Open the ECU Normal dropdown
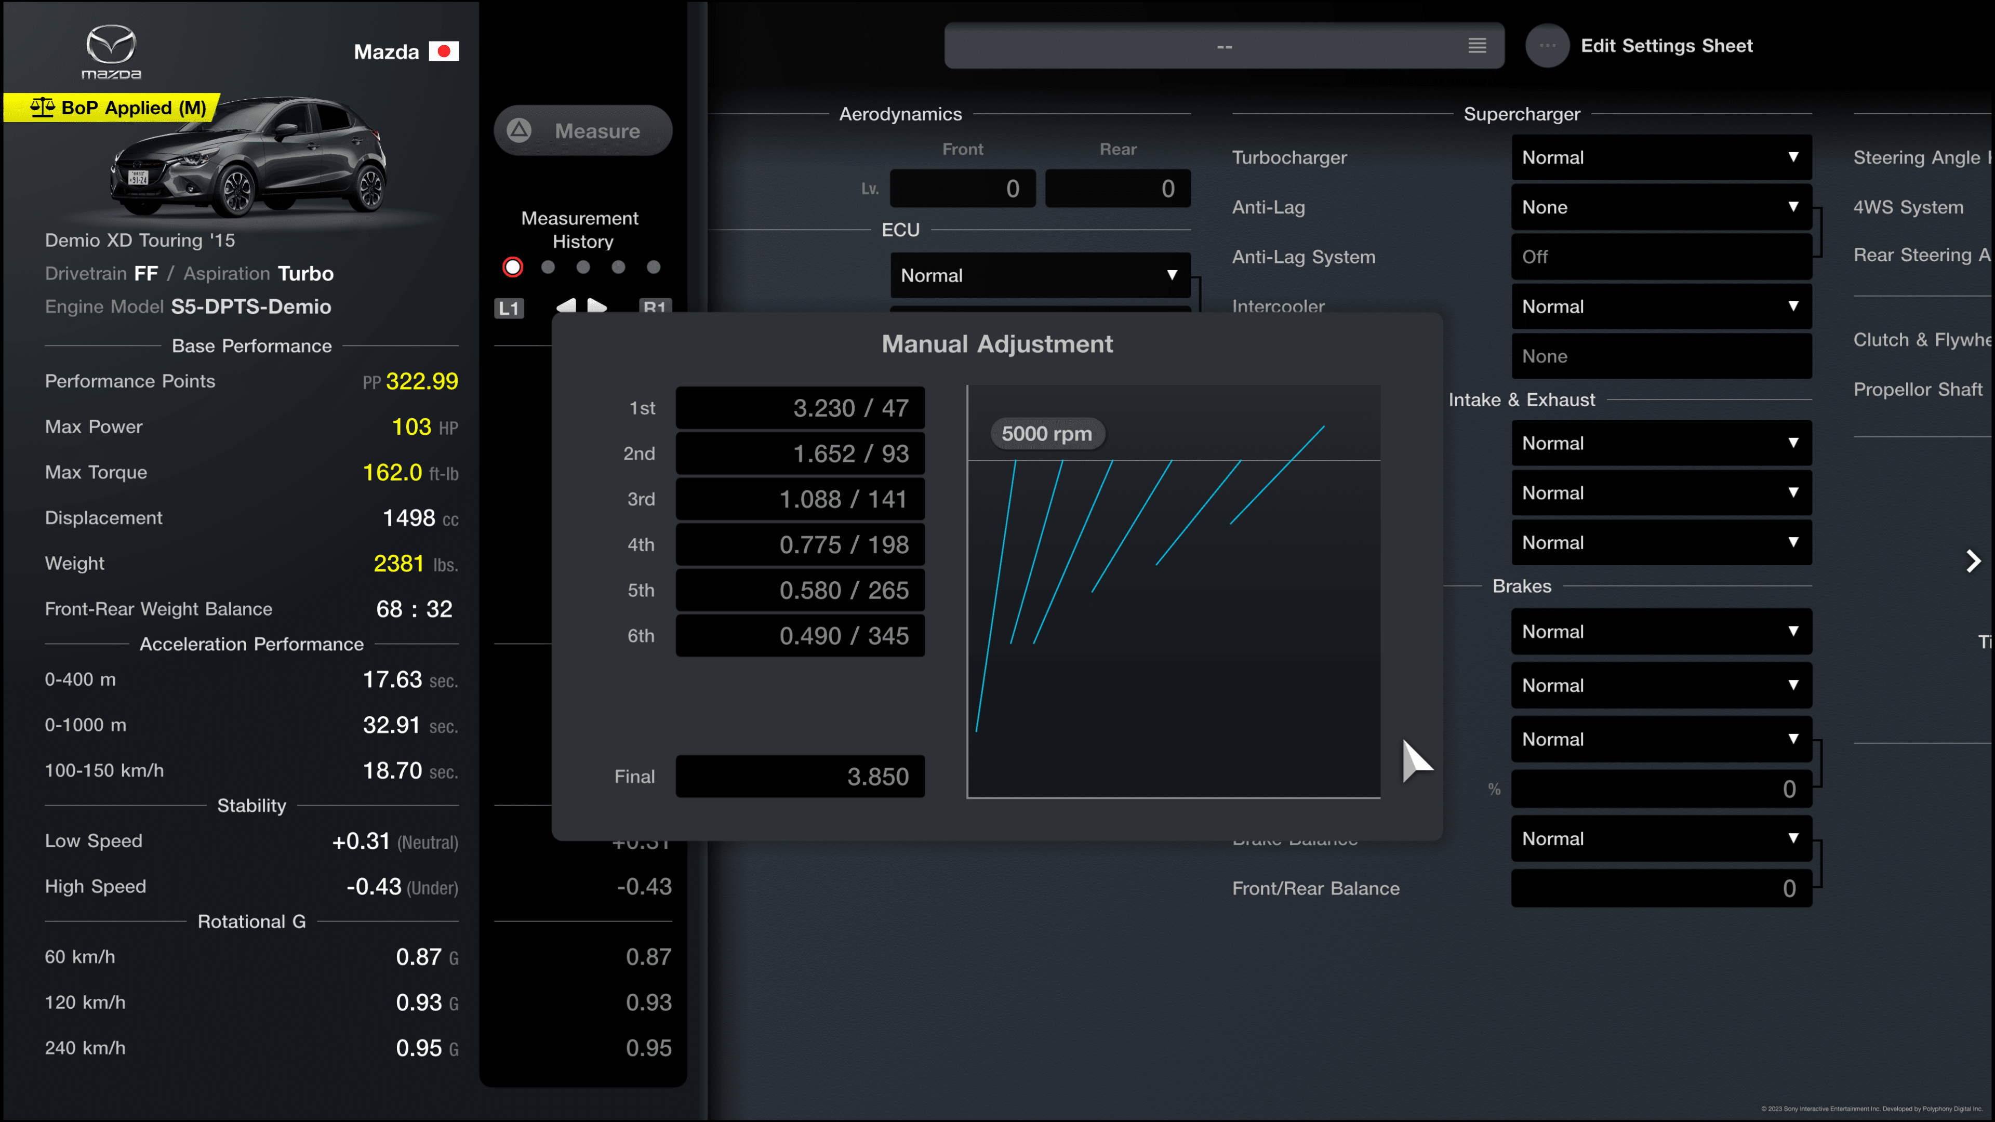 tap(1040, 276)
